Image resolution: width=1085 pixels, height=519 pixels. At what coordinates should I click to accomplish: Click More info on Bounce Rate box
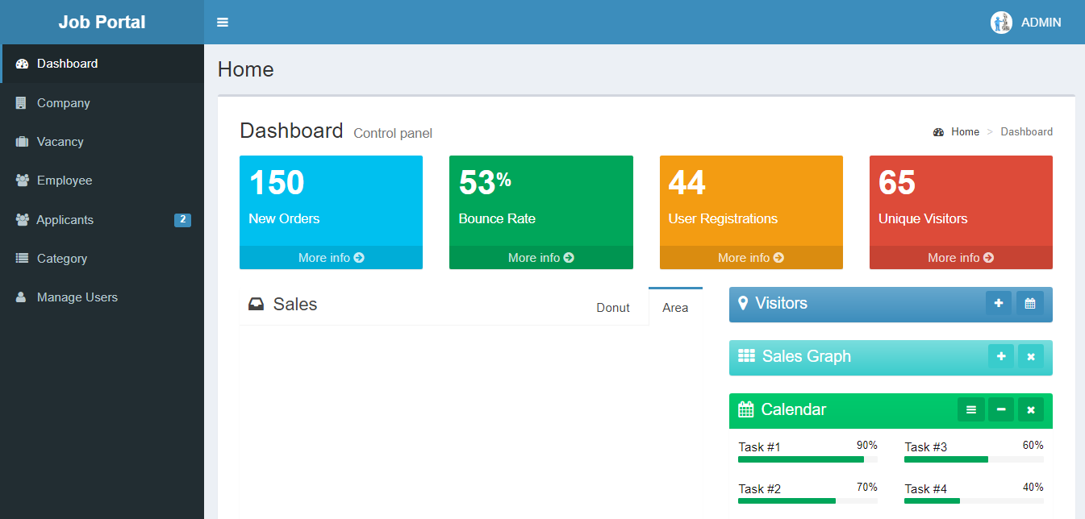(x=540, y=257)
